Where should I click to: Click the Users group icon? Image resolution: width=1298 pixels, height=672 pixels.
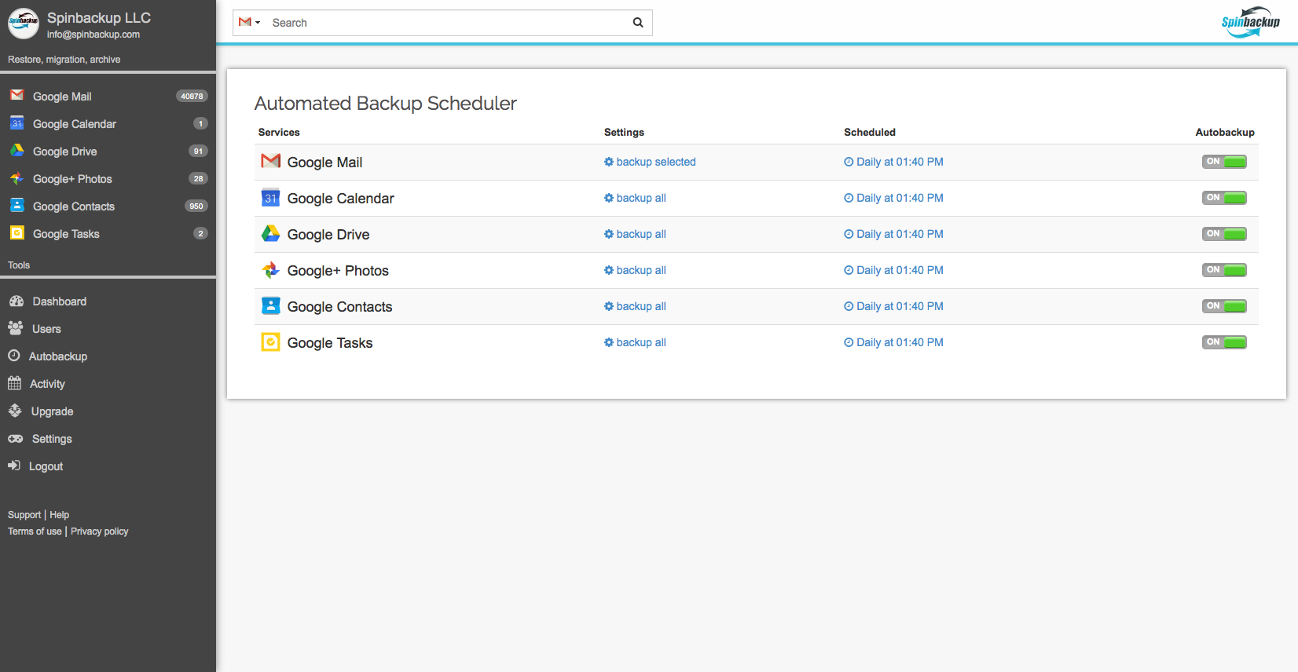16,328
